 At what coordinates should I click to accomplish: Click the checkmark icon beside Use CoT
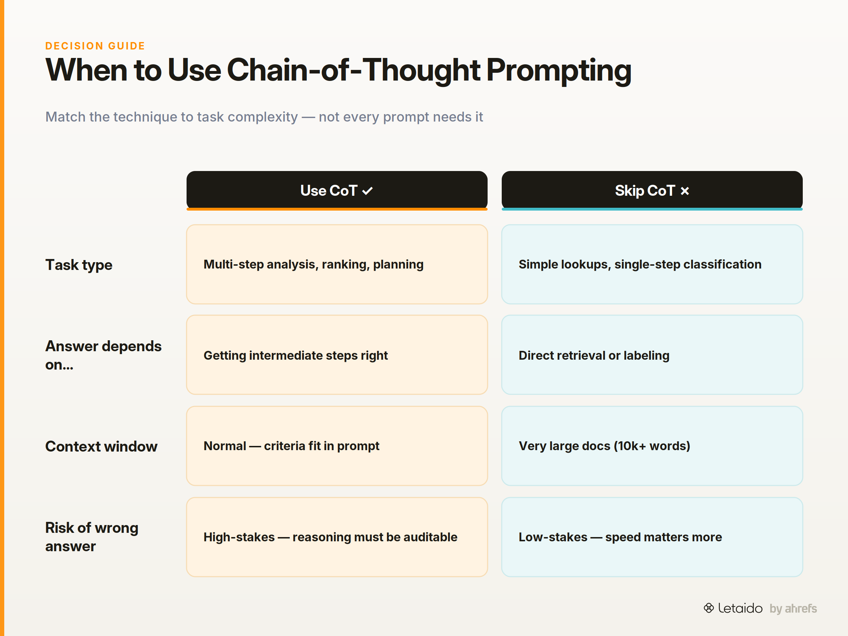tap(367, 191)
